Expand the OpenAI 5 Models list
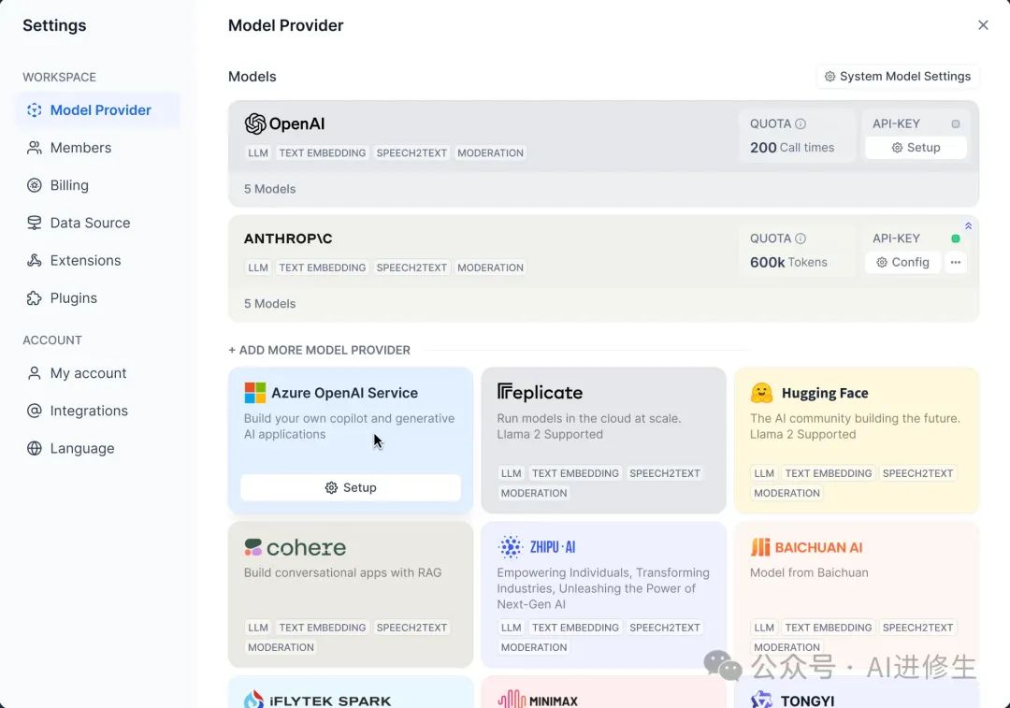1010x708 pixels. pyautogui.click(x=270, y=189)
